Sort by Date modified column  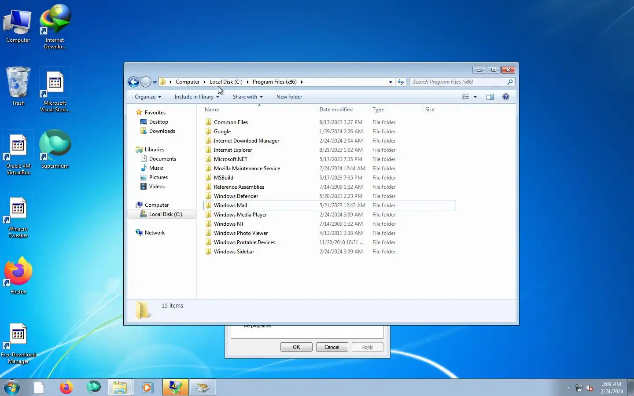(343, 110)
